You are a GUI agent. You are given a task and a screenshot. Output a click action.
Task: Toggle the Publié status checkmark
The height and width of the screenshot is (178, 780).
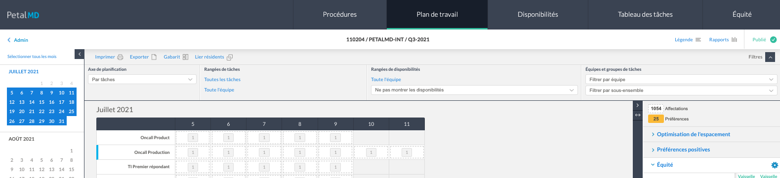(x=773, y=40)
